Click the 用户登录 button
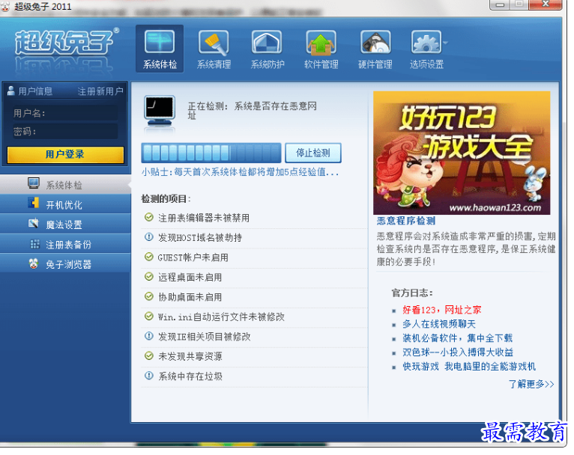This screenshot has height=455, width=574. [65, 154]
